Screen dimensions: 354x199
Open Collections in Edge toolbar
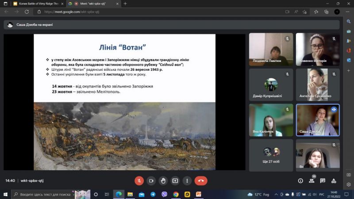[327, 12]
